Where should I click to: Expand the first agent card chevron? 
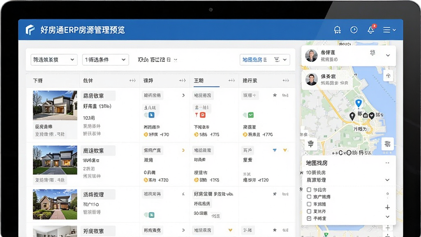388,56
